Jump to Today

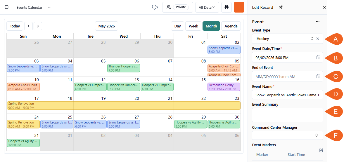click(x=15, y=26)
